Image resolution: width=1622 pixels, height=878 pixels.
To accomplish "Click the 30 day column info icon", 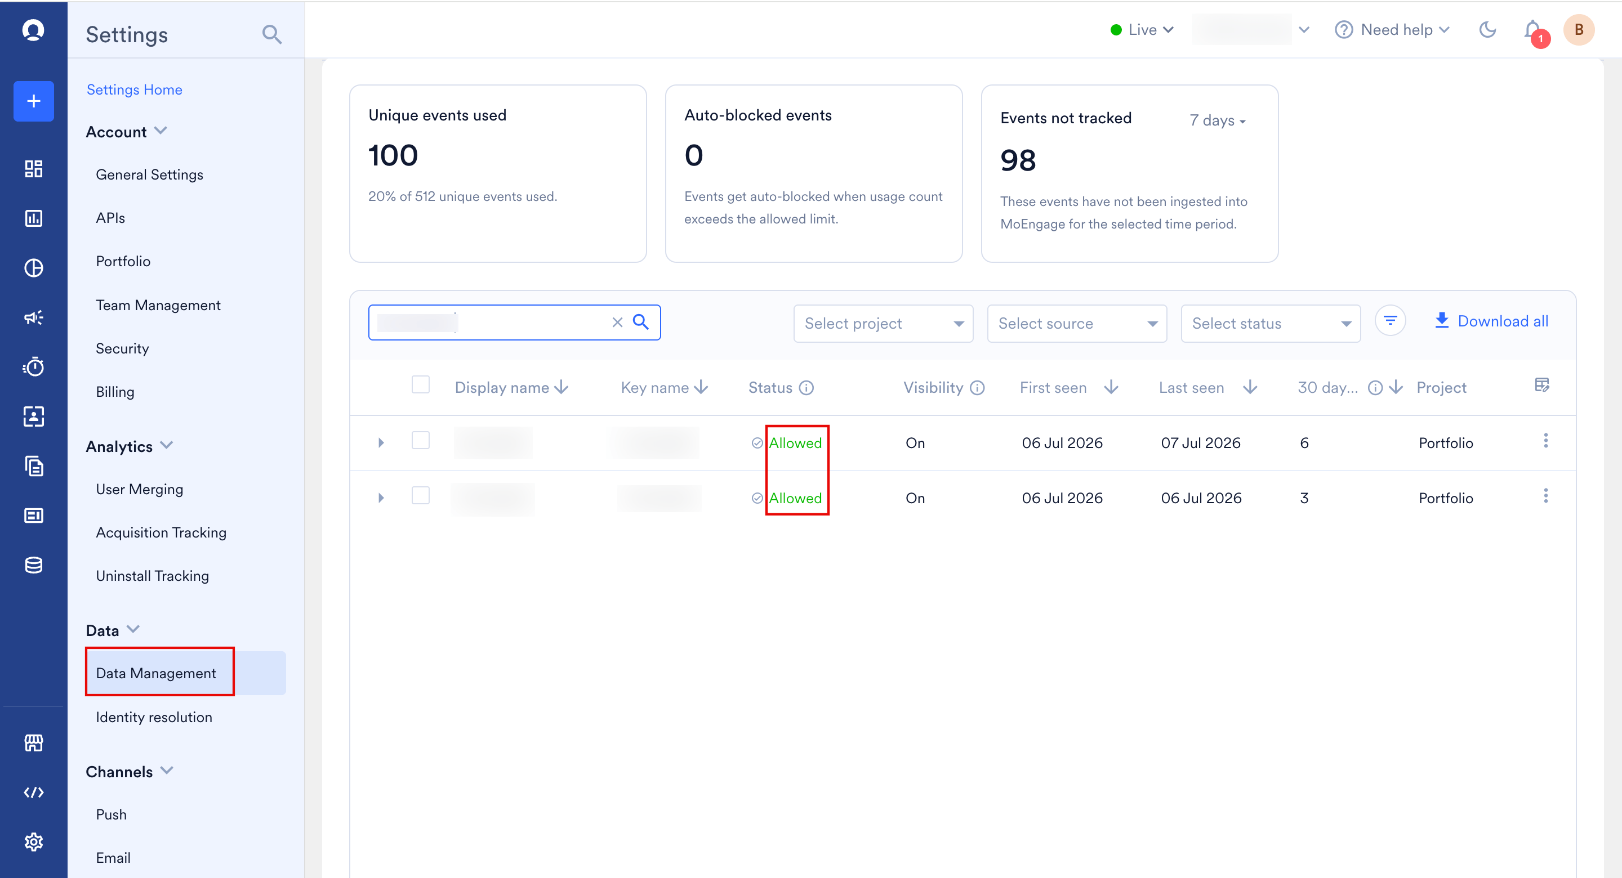I will tap(1375, 388).
